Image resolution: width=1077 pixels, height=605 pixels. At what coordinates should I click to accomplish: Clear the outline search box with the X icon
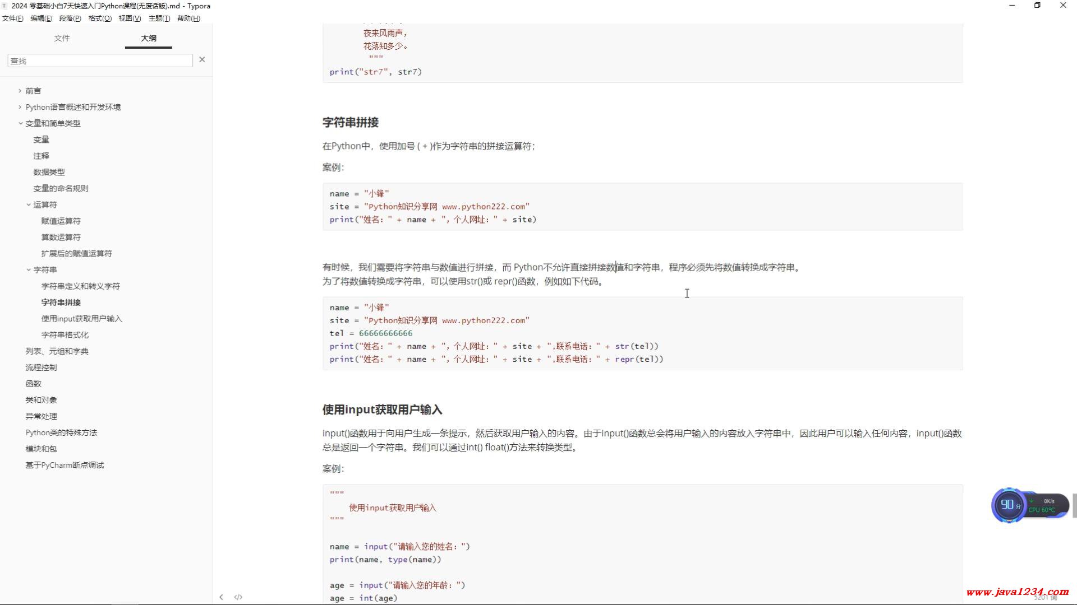202,59
